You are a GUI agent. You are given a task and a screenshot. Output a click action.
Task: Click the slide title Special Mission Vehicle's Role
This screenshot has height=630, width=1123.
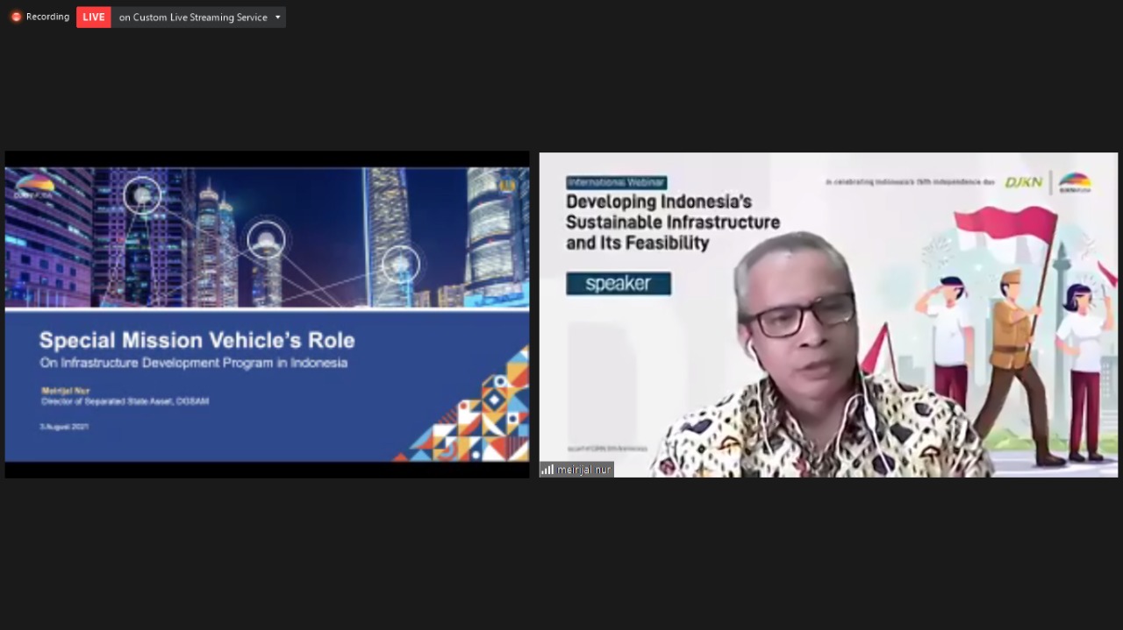pos(197,340)
